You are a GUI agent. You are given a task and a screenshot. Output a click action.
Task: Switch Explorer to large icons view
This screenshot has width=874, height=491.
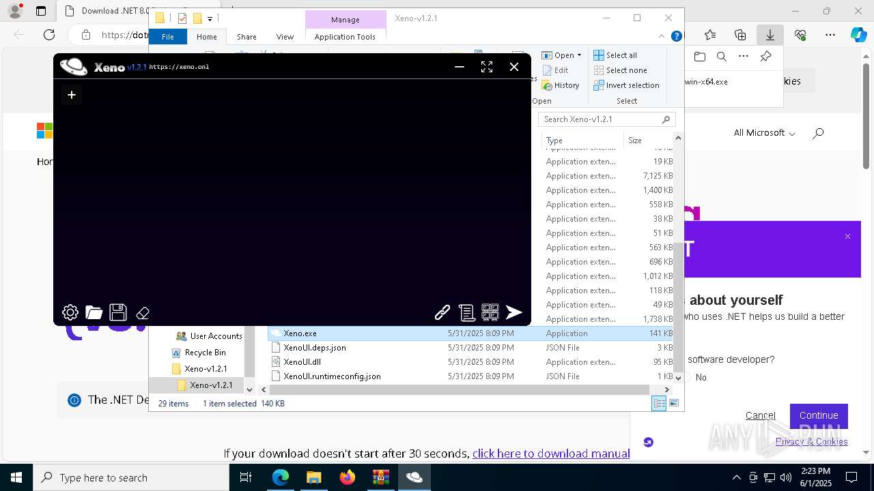tap(674, 404)
